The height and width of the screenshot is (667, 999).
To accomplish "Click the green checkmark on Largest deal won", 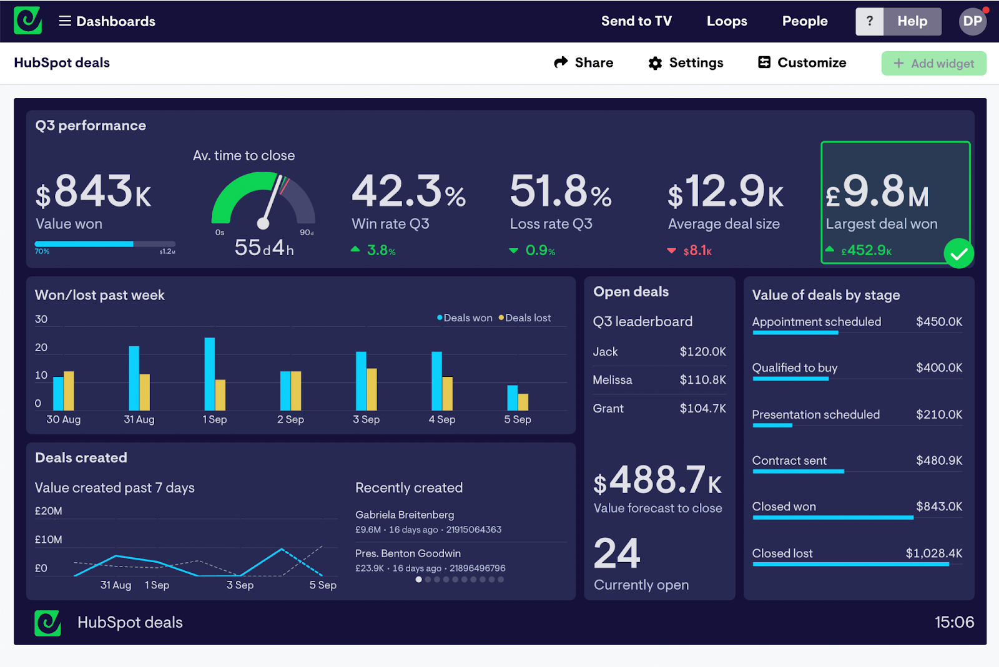I will click(x=959, y=253).
